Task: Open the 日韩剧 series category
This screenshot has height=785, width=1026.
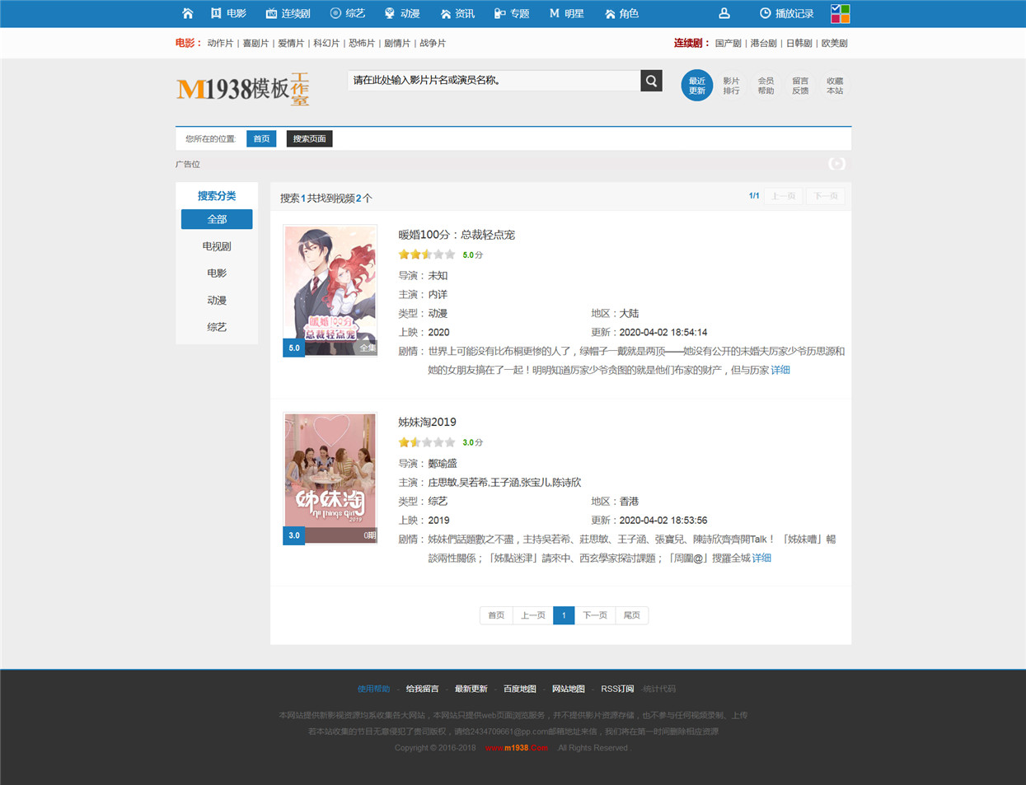Action: [799, 43]
